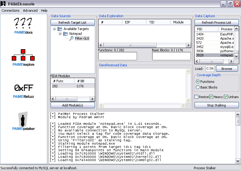
Task: Collapse the Notepad tree node
Action: coord(60,34)
